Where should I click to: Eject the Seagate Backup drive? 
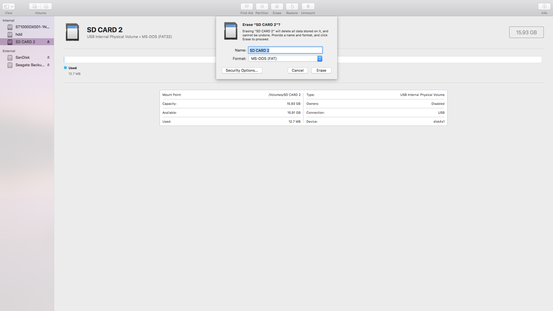coord(48,65)
